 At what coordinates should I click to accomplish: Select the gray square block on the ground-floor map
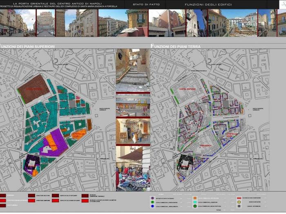226,104
